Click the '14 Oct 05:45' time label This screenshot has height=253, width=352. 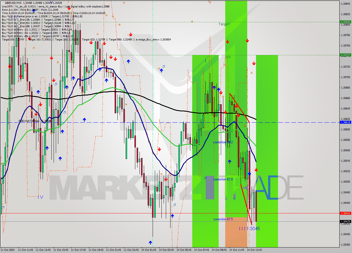coord(184,250)
